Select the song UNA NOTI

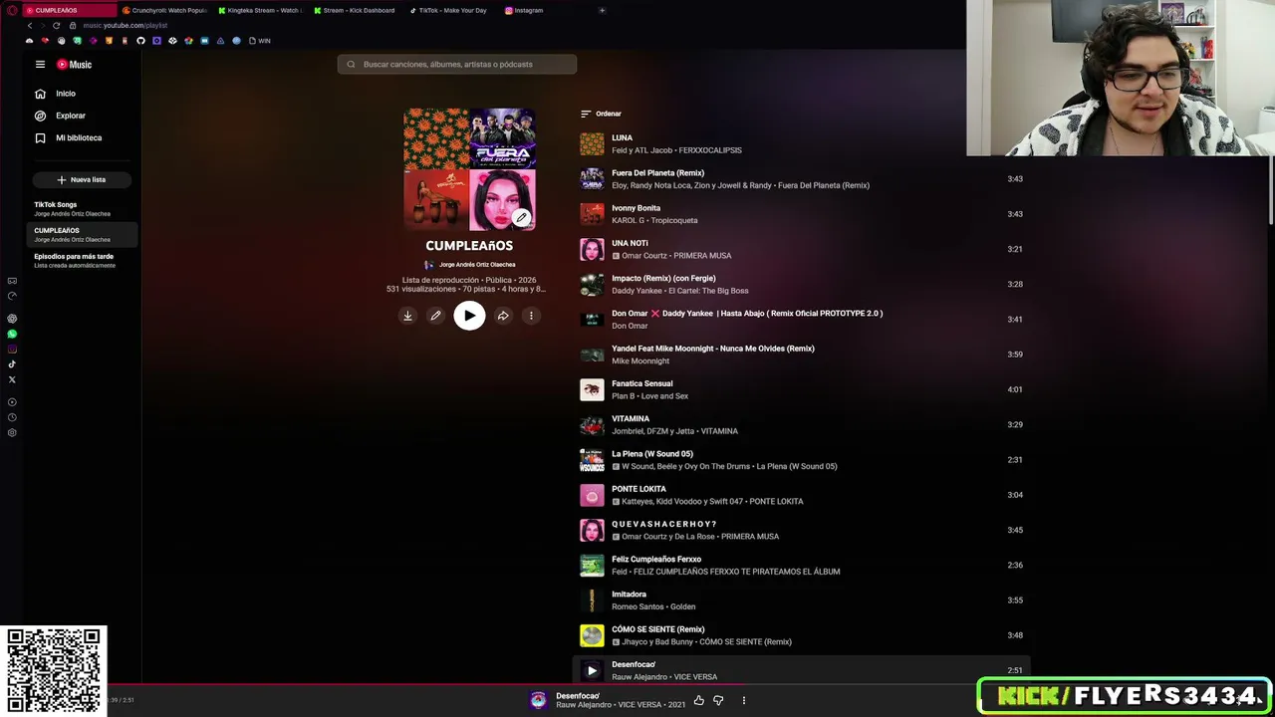630,243
